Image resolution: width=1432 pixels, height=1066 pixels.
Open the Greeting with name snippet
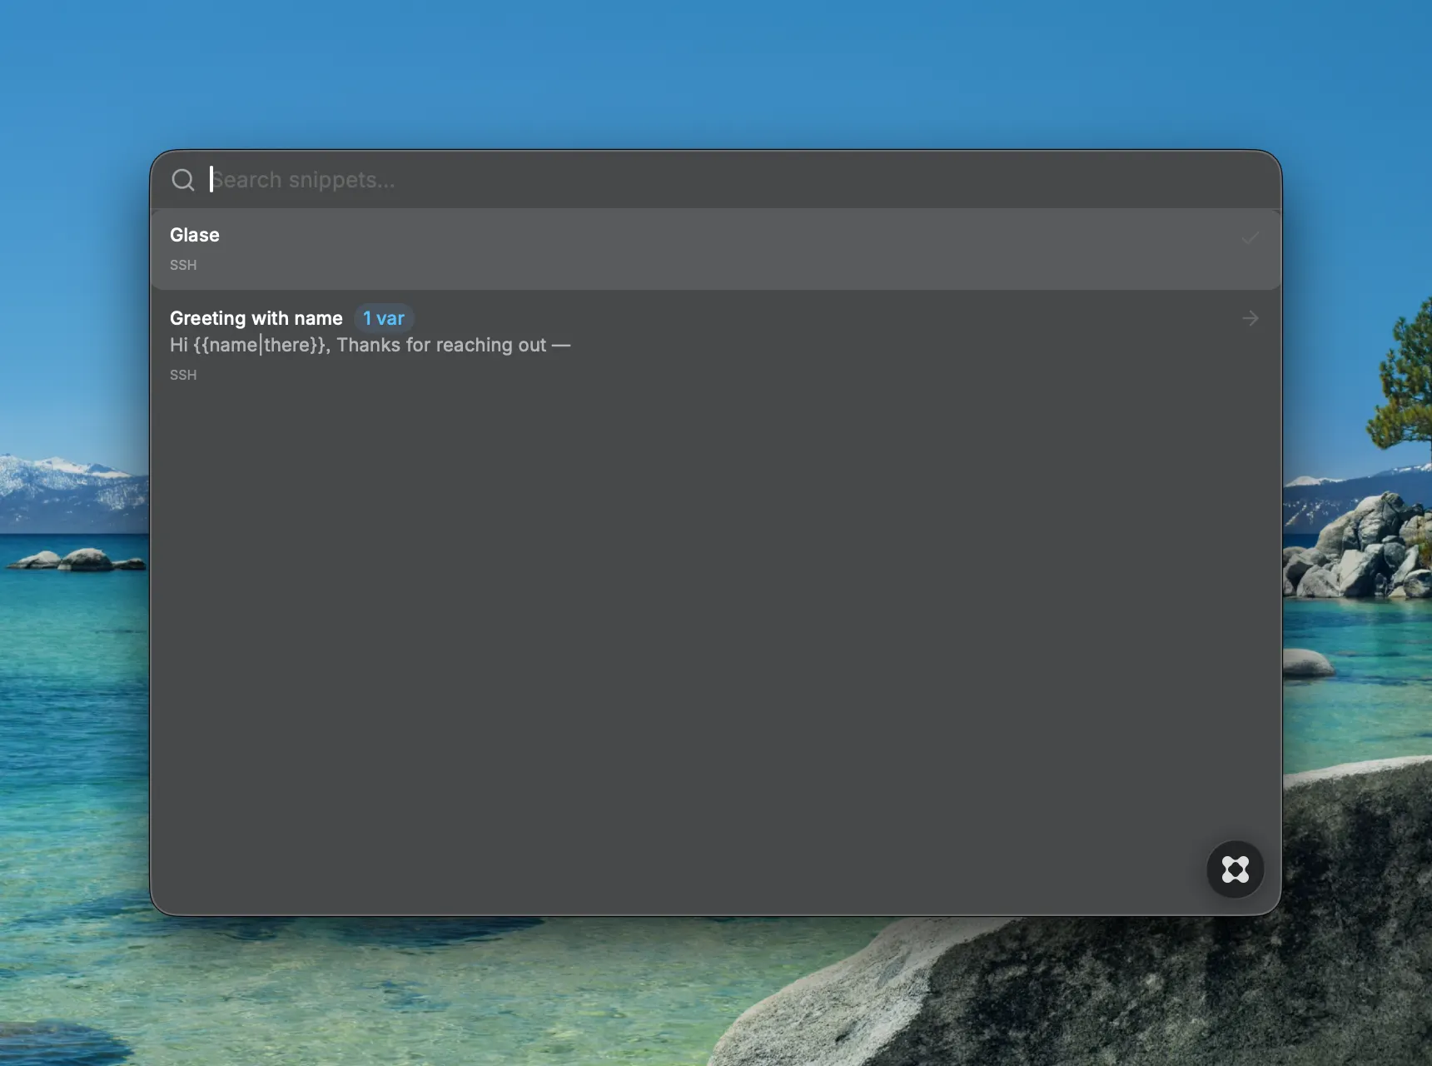715,346
